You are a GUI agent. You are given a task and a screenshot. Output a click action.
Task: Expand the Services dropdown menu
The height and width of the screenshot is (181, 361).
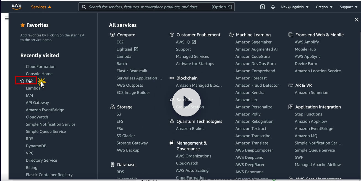pyautogui.click(x=41, y=7)
